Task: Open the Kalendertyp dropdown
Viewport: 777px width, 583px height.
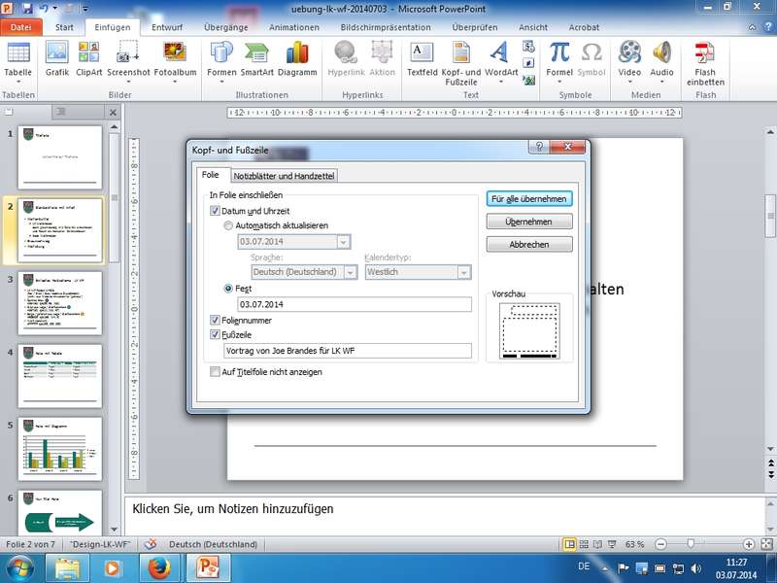Action: (x=463, y=273)
